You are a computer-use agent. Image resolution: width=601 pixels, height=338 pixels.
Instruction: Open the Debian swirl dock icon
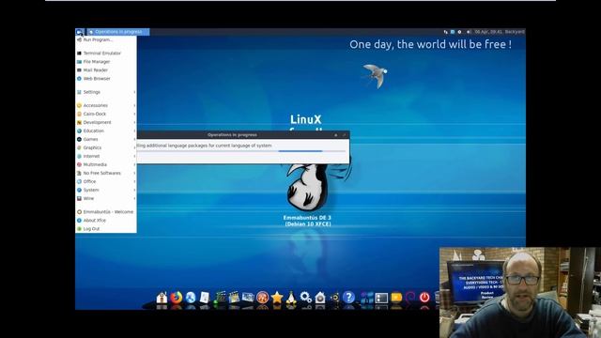tap(410, 298)
